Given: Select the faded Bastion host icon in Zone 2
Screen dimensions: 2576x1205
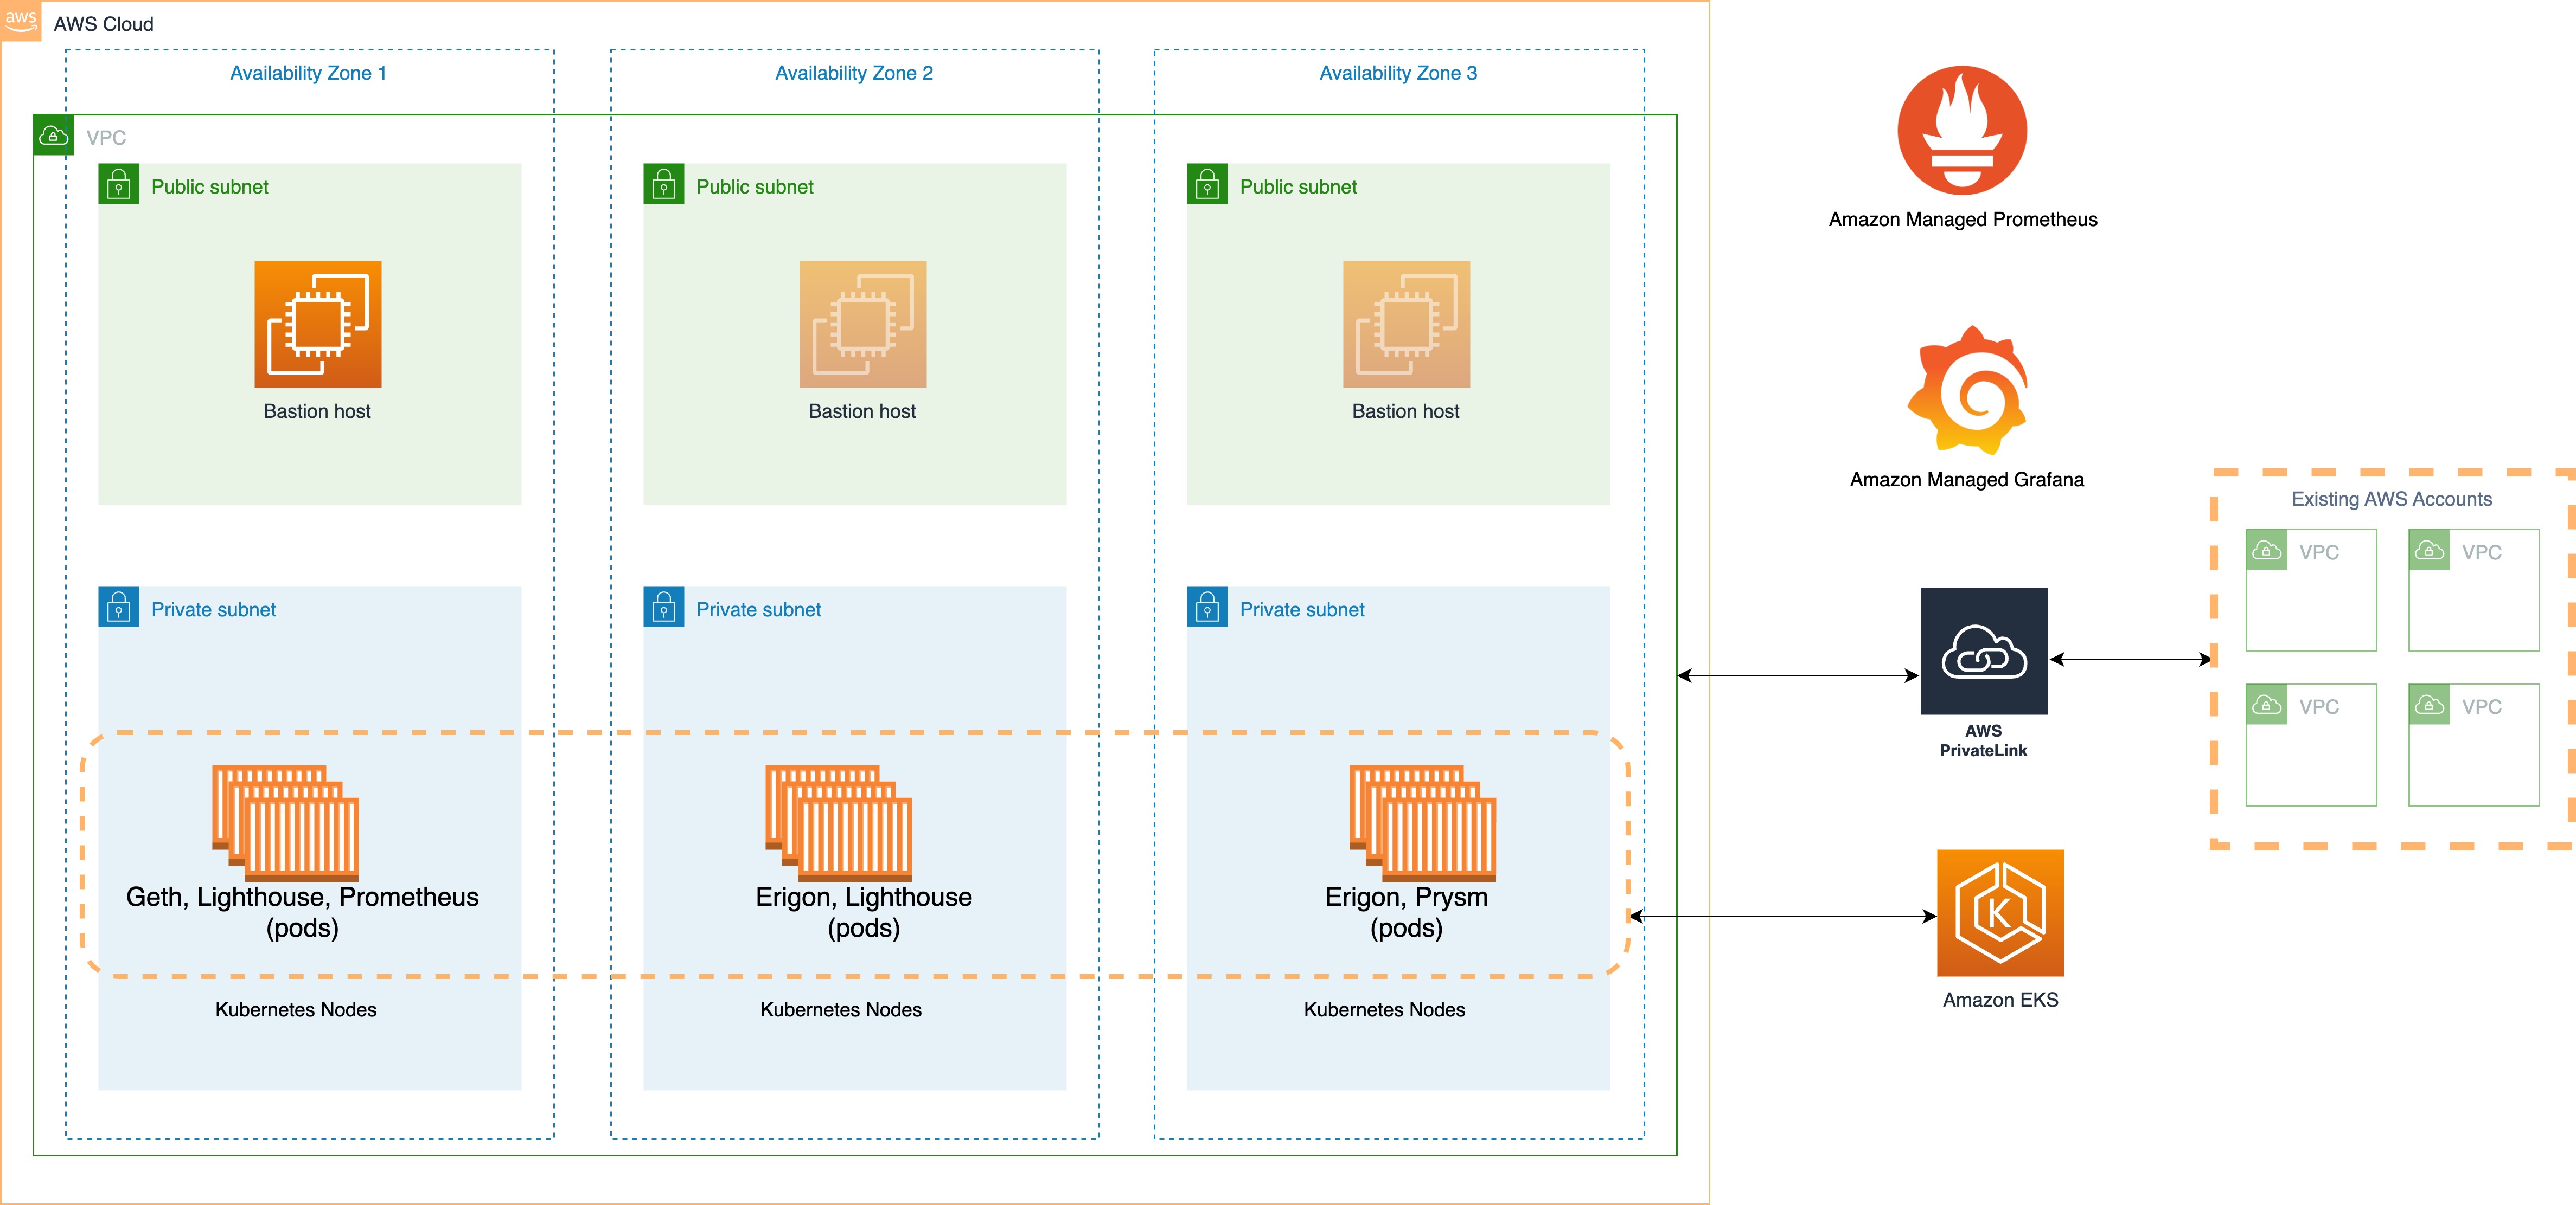Looking at the screenshot, I should point(863,325).
